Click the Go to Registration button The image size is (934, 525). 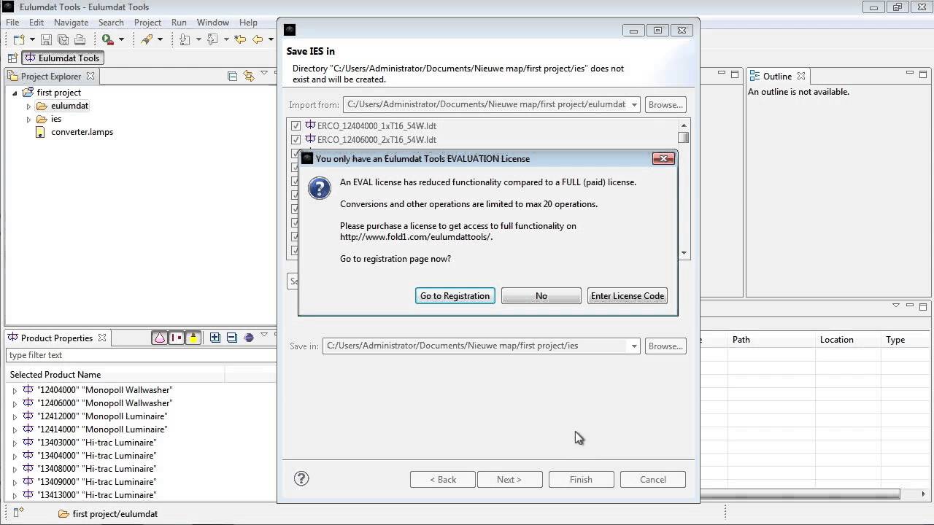[x=455, y=295]
